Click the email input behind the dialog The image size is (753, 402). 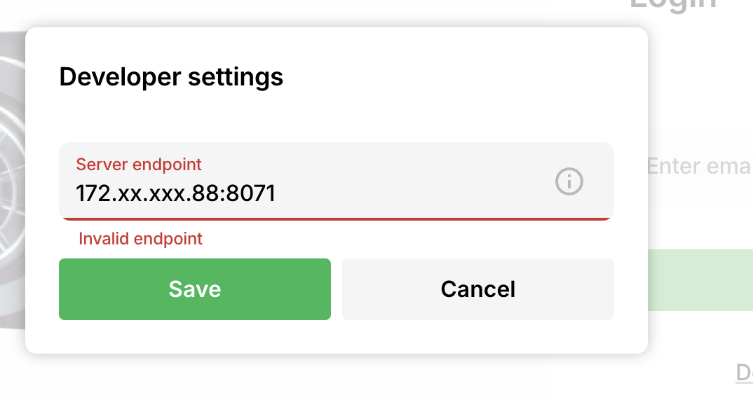tap(699, 167)
